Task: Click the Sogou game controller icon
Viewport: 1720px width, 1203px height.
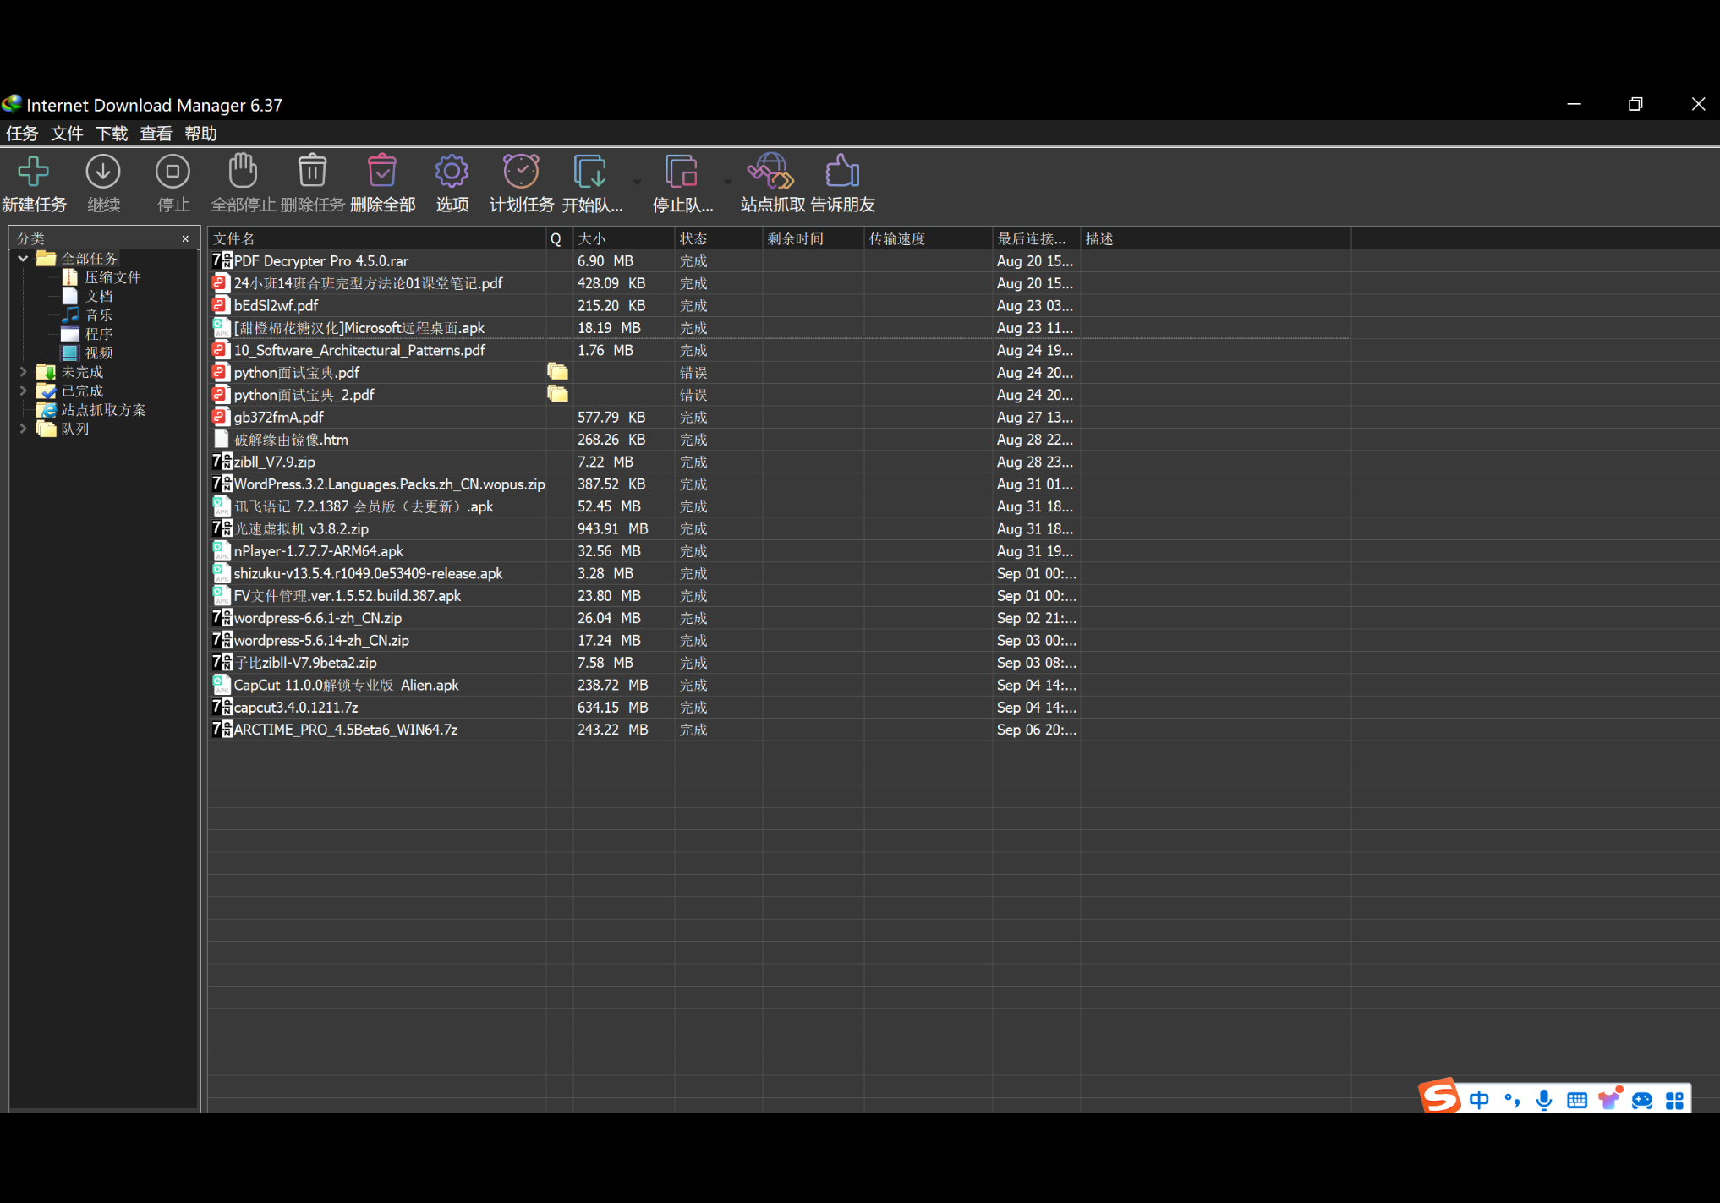Action: (x=1642, y=1100)
